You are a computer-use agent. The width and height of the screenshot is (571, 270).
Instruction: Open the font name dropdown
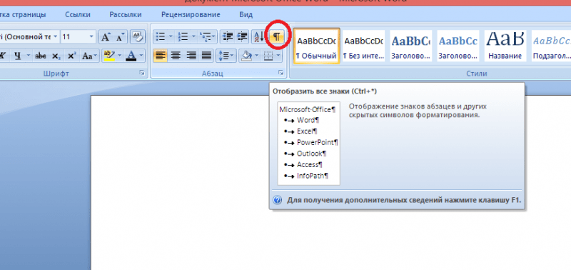click(x=56, y=37)
